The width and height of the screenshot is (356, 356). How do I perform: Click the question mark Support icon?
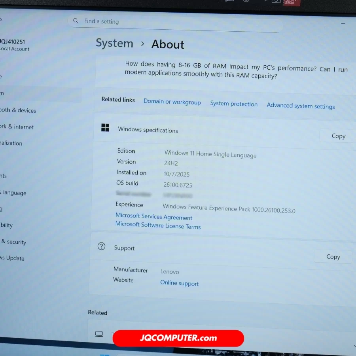pyautogui.click(x=102, y=246)
